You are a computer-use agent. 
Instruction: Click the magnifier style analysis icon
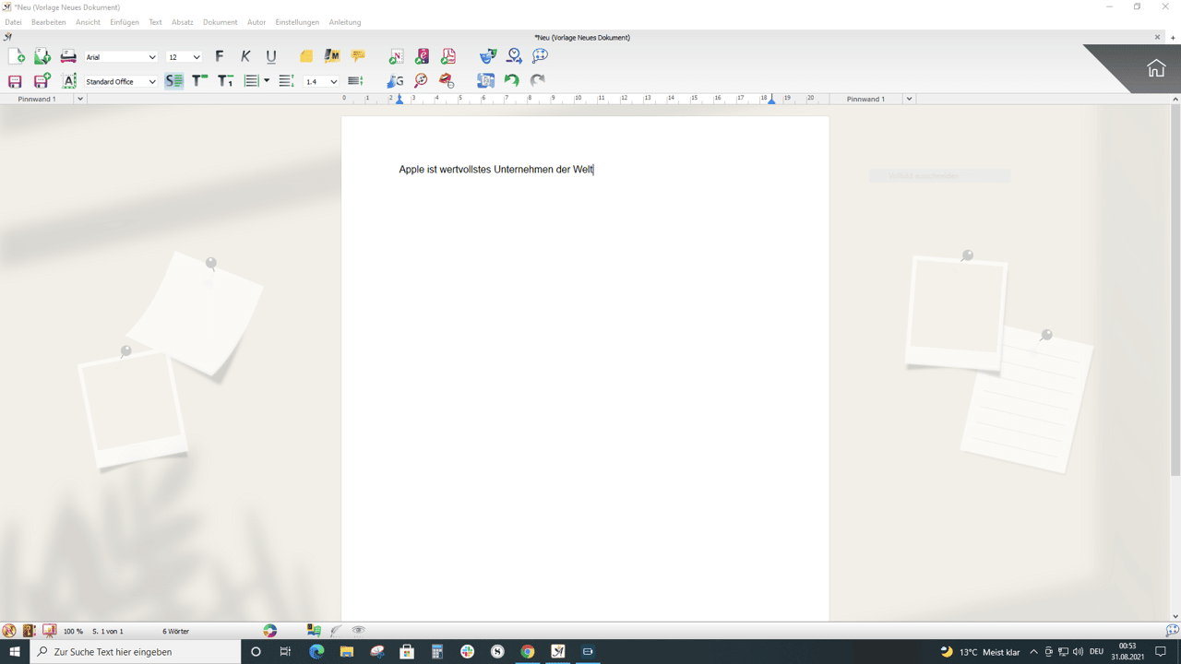[421, 81]
